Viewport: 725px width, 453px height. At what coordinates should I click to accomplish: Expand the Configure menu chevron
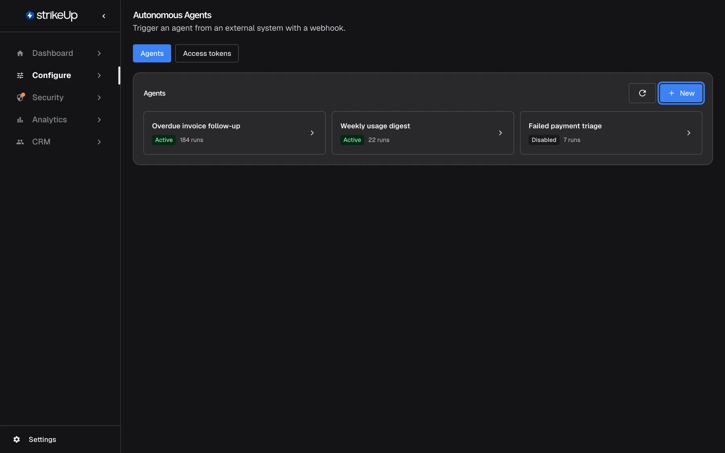(x=99, y=75)
